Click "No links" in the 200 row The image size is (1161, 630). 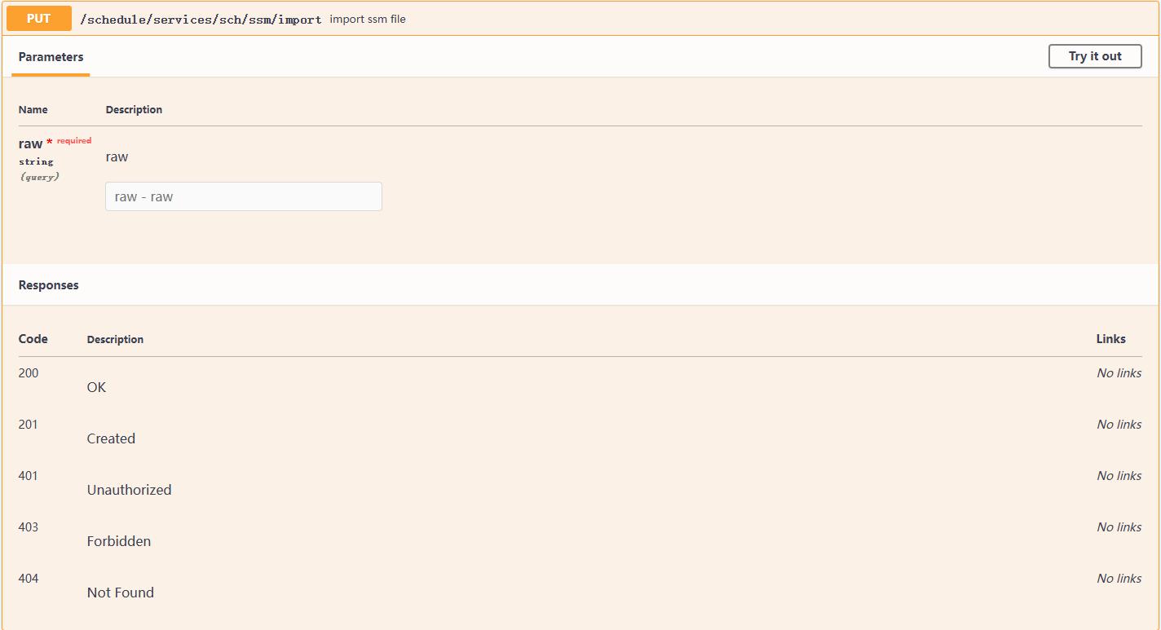coord(1119,373)
